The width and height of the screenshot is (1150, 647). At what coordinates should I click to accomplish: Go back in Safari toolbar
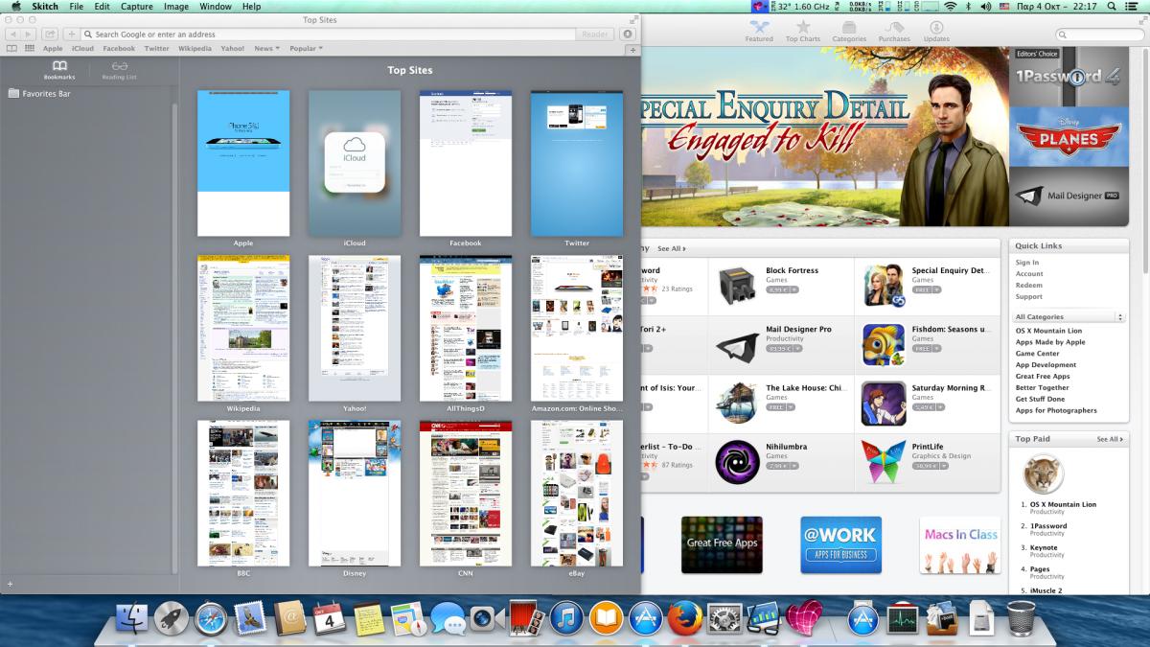point(14,35)
